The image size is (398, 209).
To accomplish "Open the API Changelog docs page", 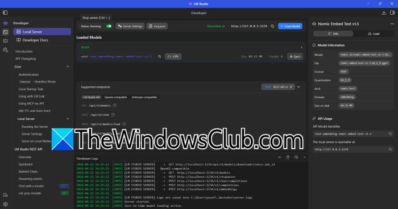I will click(26, 58).
